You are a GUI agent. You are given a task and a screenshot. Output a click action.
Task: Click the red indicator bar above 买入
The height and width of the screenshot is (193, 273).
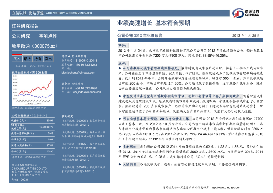(x=17, y=55)
